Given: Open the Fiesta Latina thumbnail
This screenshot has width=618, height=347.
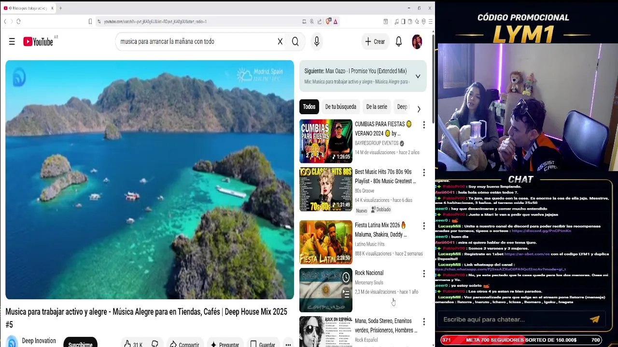Looking at the screenshot, I should click(x=326, y=242).
